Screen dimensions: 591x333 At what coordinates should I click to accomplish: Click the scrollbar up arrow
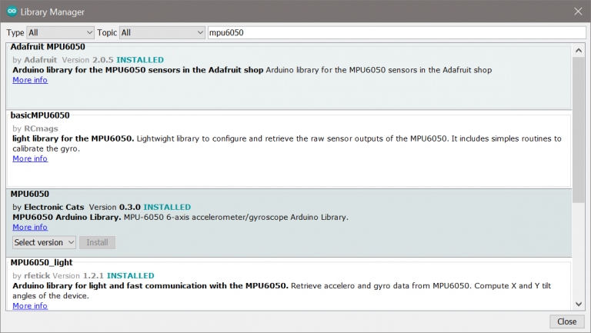coord(579,50)
